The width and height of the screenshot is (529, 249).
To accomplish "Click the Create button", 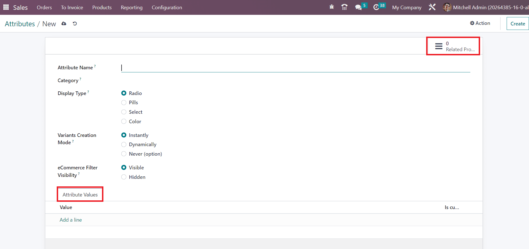I will coord(518,24).
